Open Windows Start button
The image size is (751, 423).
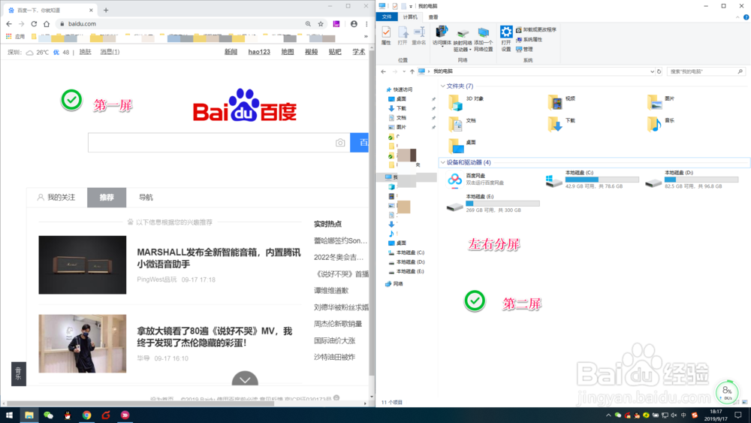coord(9,415)
